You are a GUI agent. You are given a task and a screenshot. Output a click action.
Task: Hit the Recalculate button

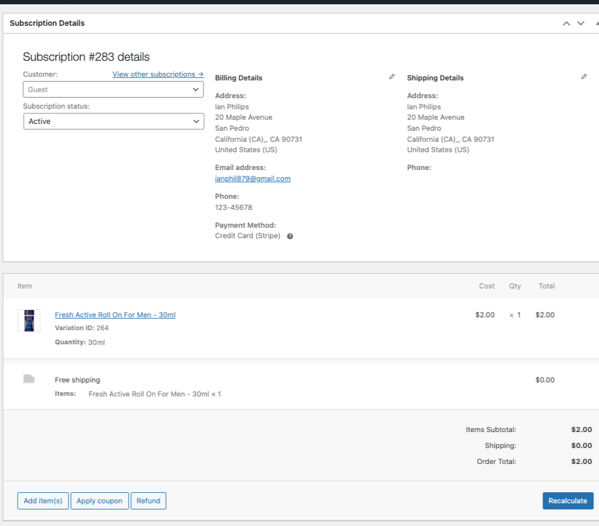[x=568, y=501]
